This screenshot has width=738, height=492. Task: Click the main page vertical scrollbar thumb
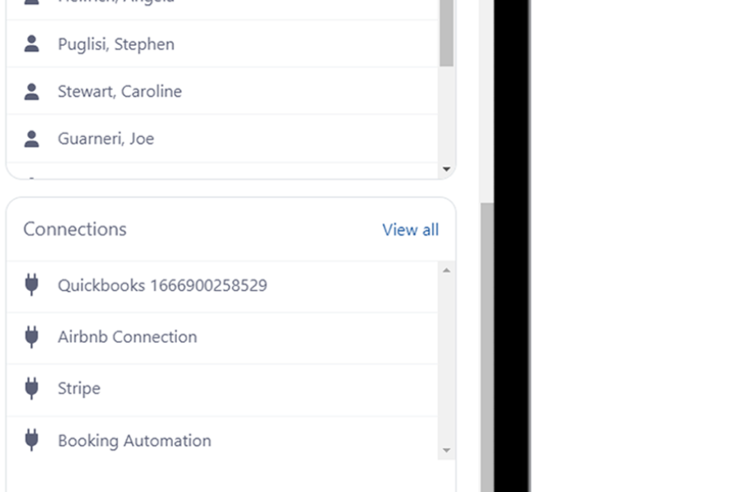[487, 344]
